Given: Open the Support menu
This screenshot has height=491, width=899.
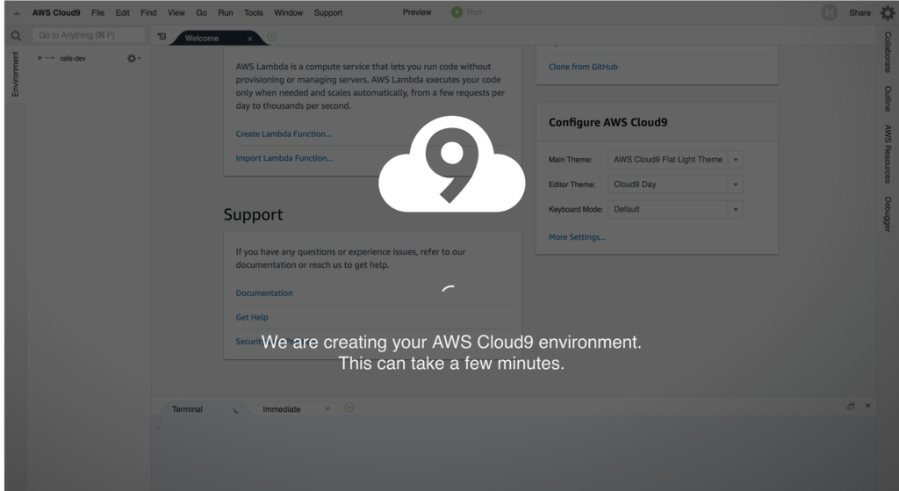Looking at the screenshot, I should coord(328,12).
